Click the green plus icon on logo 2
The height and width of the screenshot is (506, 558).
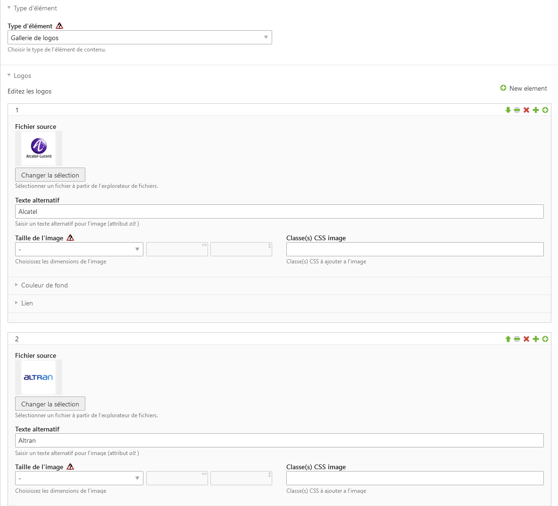[535, 339]
